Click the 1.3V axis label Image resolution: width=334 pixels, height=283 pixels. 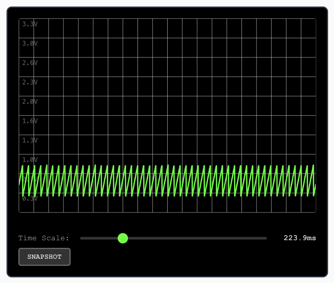[30, 140]
